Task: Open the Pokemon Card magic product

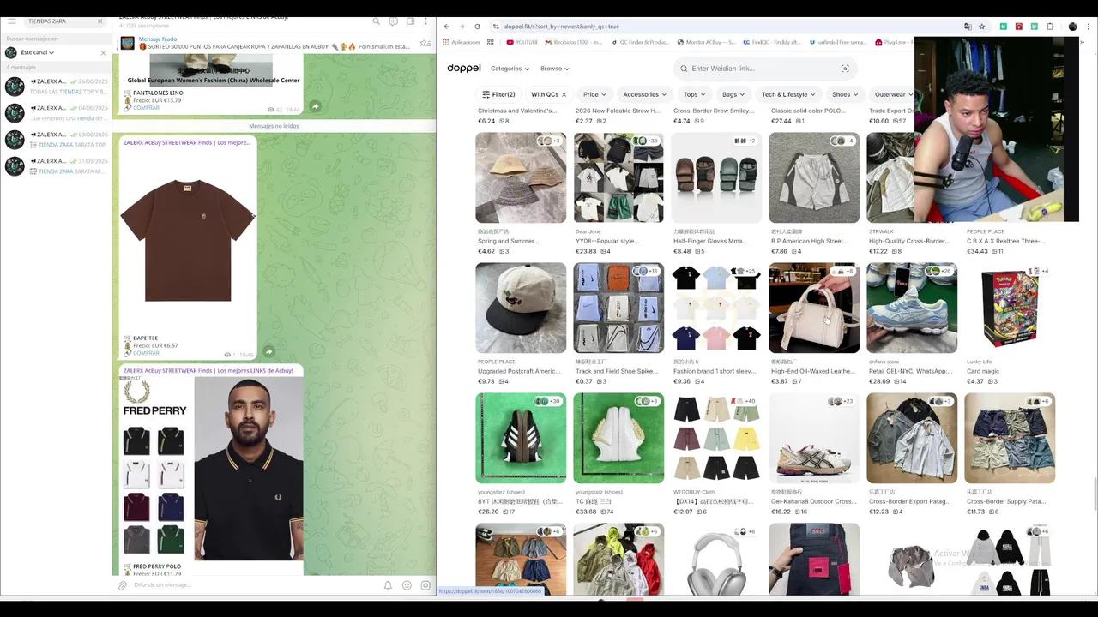Action: coord(1010,308)
